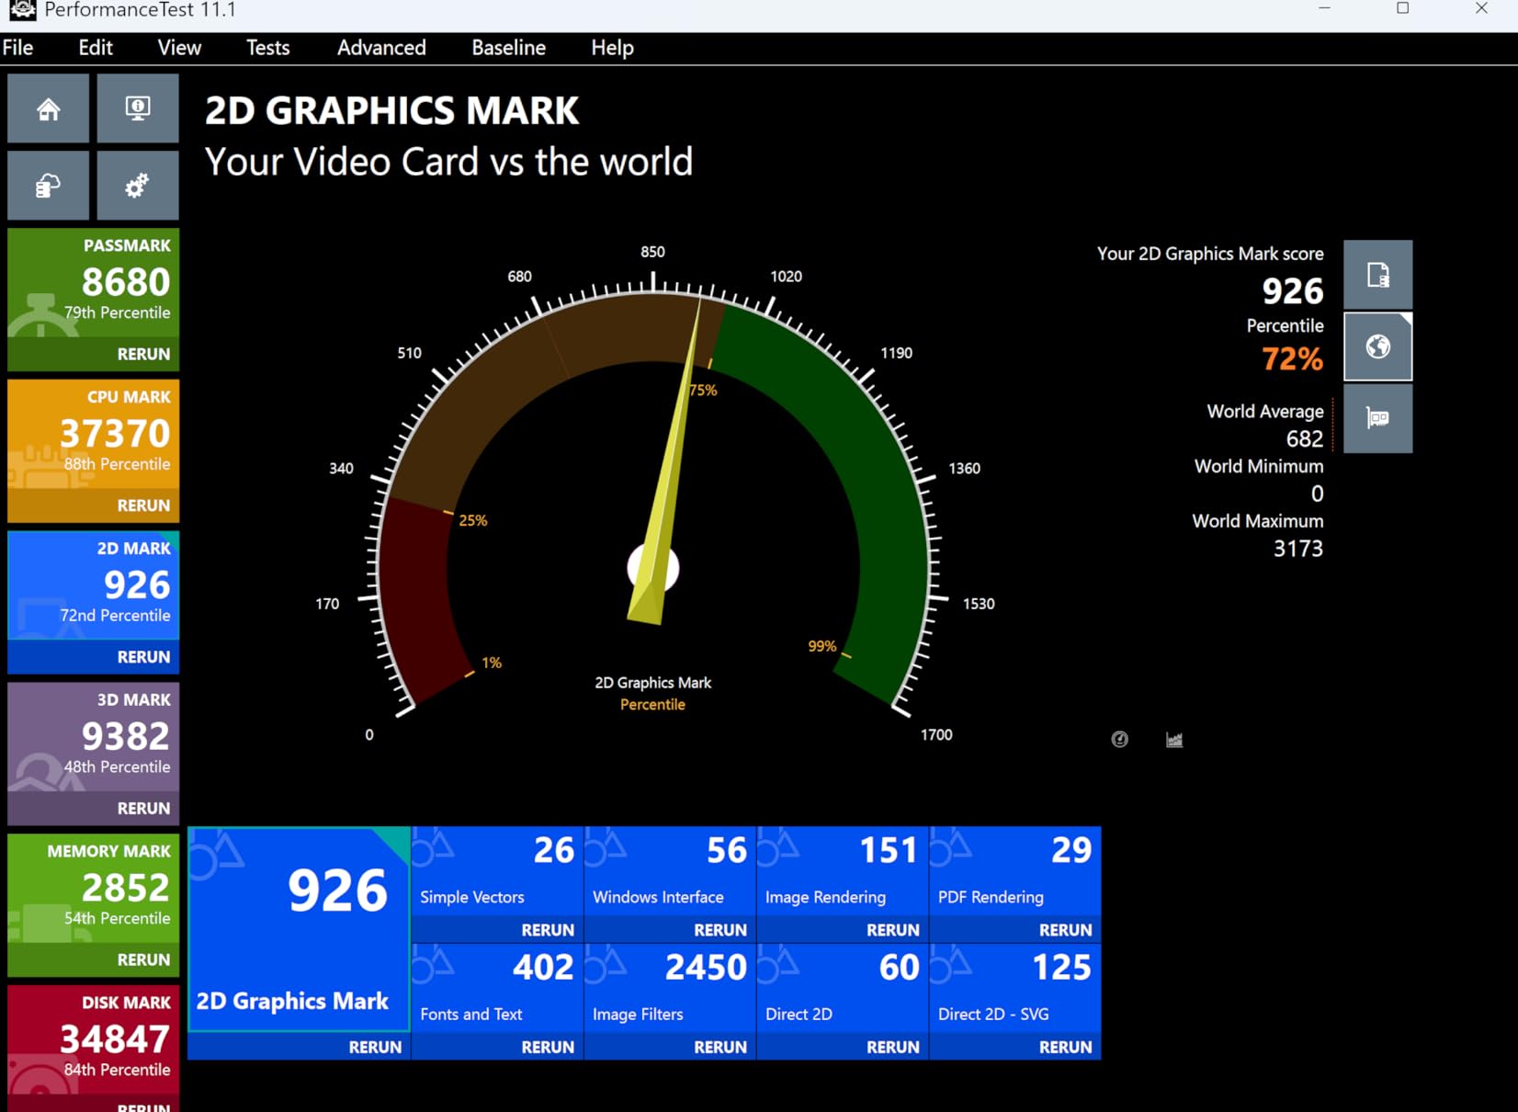Viewport: 1518px width, 1112px height.
Task: Open the Baseline menu
Action: pyautogui.click(x=508, y=48)
